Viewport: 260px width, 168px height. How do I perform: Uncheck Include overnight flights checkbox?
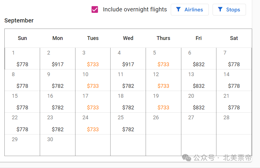click(95, 9)
